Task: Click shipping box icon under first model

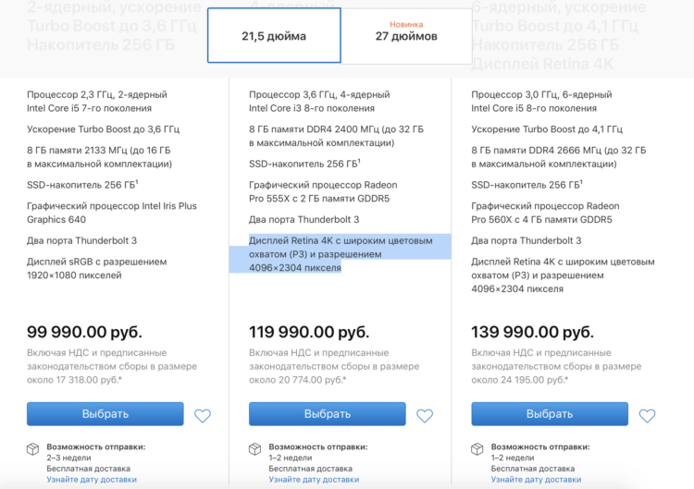Action: [33, 449]
